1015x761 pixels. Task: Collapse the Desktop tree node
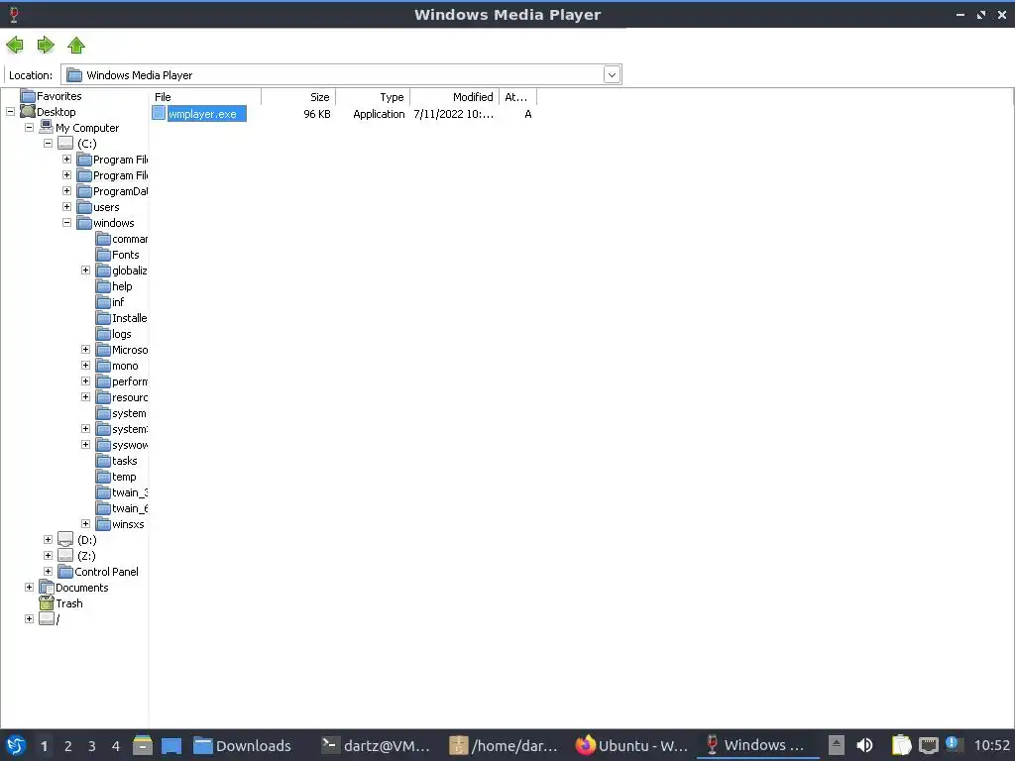(10, 111)
